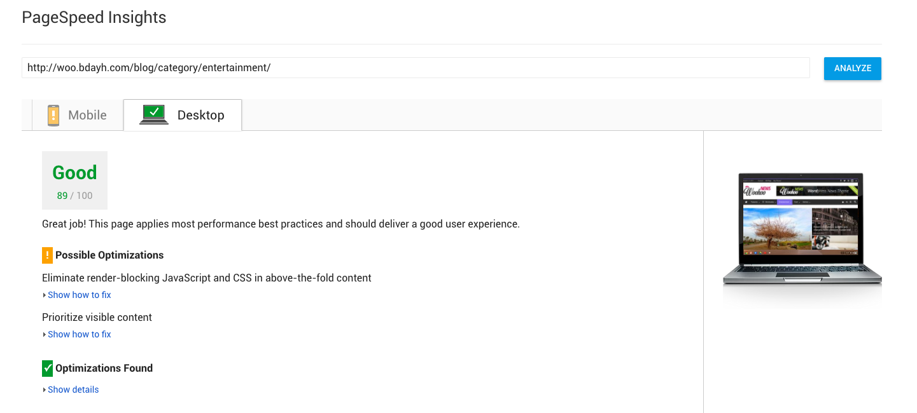Expand 'Show how to fix' for render-blocking JavaScript
This screenshot has height=413, width=917.
79,295
